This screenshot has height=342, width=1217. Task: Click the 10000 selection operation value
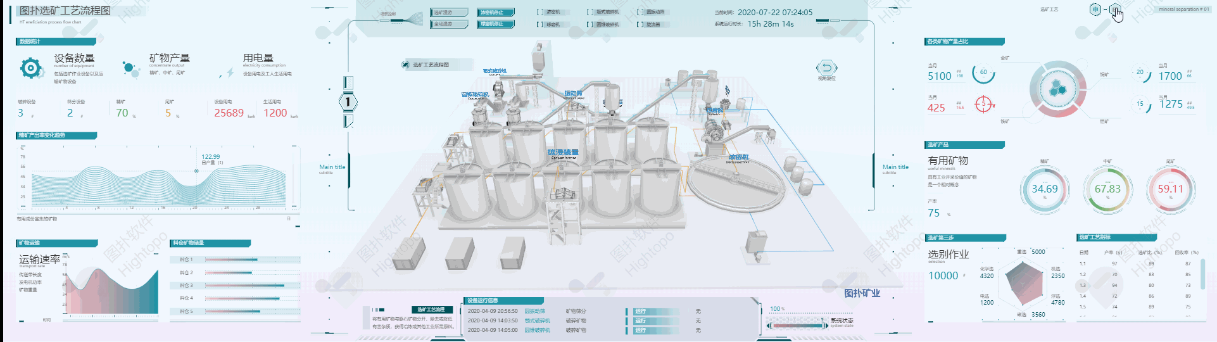[x=943, y=275]
